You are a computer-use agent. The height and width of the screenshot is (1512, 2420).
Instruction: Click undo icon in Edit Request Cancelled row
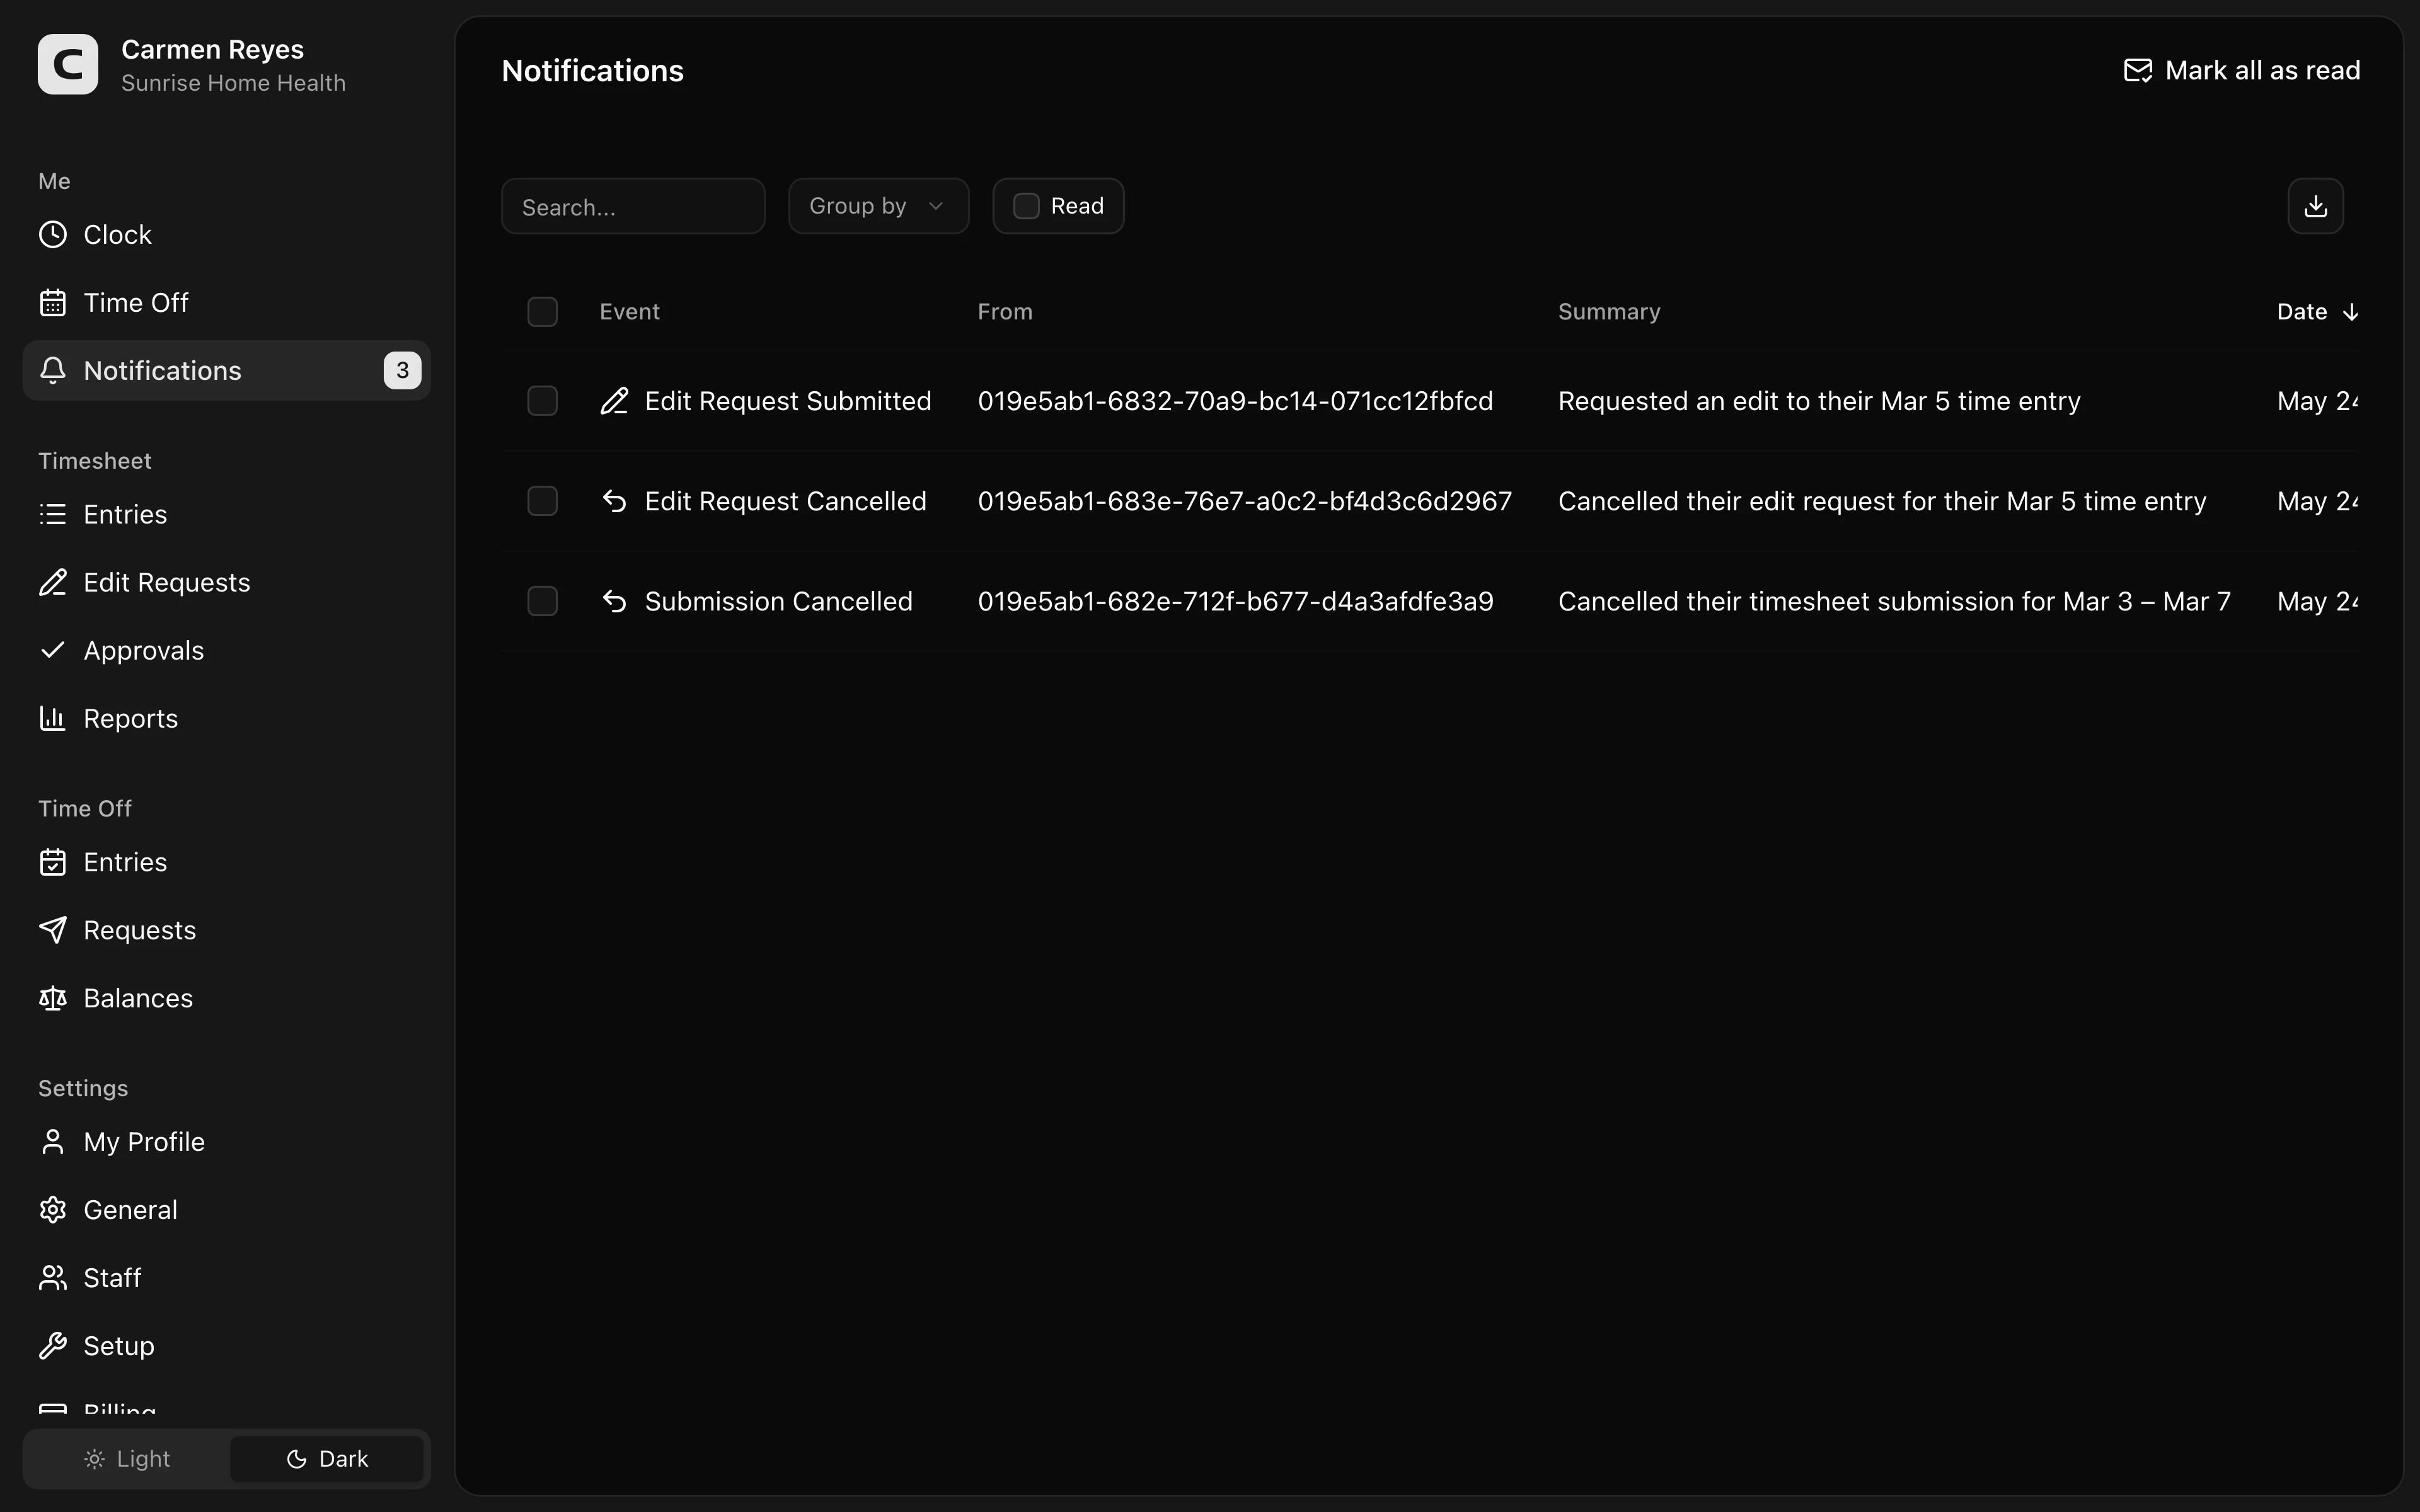[615, 501]
